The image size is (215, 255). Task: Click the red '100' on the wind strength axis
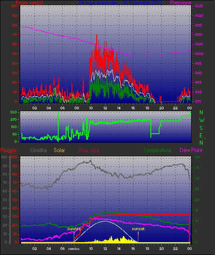pyautogui.click(x=14, y=6)
